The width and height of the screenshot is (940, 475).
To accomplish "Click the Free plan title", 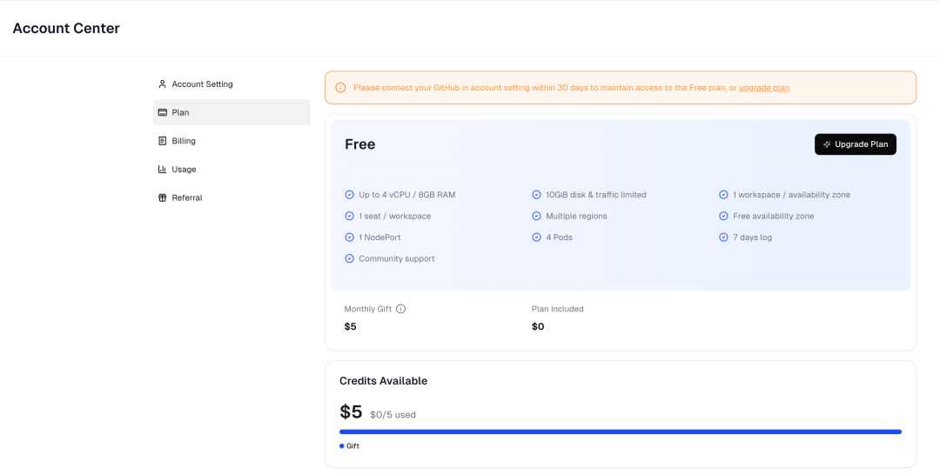I will point(359,144).
